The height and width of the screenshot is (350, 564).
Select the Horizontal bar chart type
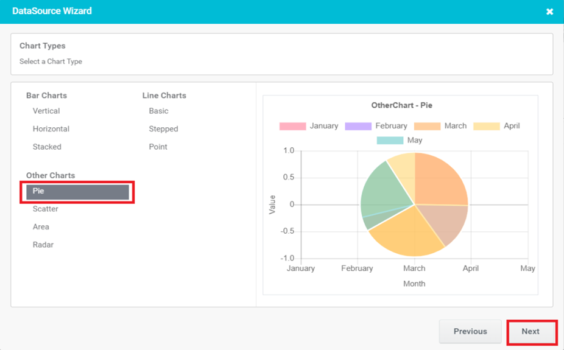point(51,129)
